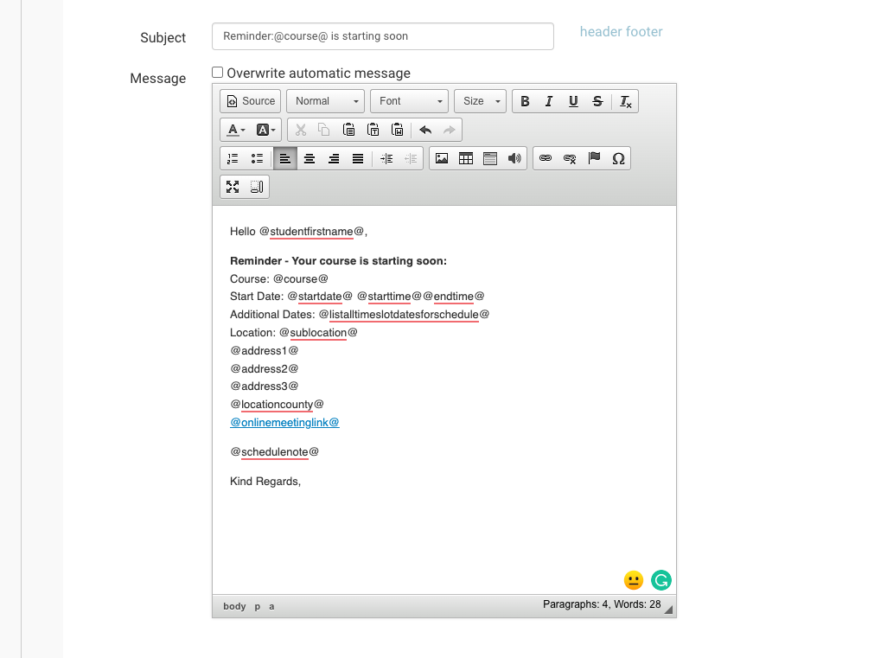Click the header footer link

tap(621, 32)
